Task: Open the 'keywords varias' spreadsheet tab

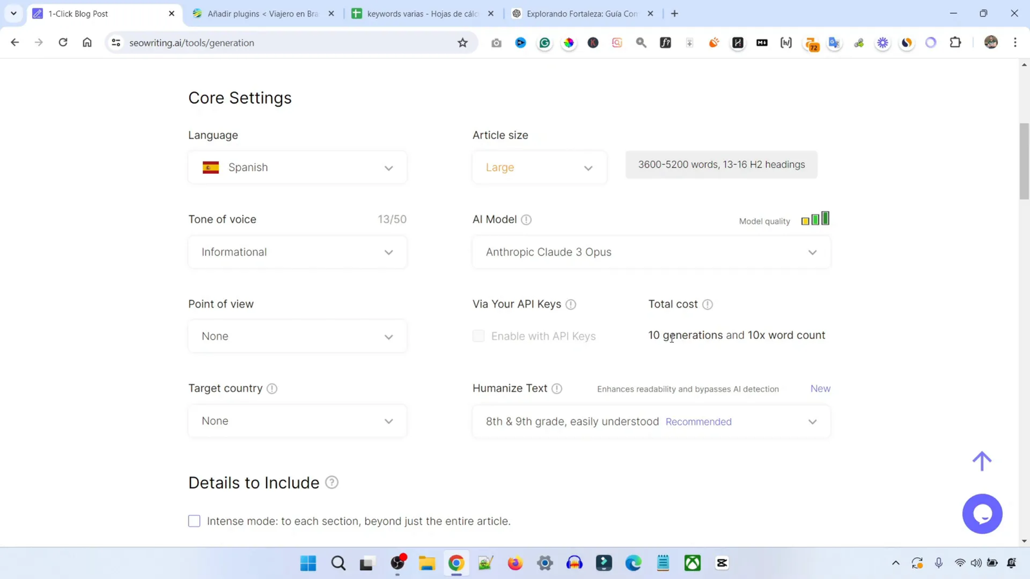Action: (418, 13)
